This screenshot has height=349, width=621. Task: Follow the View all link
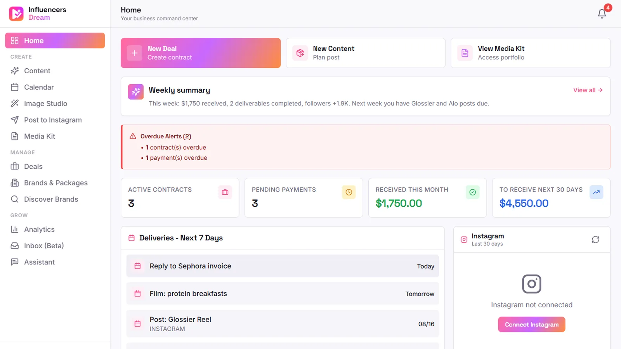point(588,90)
